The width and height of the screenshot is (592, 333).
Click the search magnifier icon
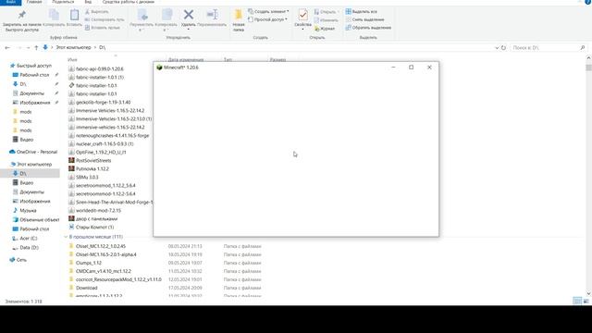(583, 47)
